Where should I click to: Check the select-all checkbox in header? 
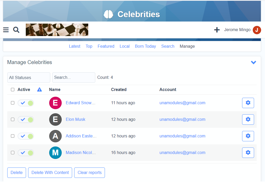click(12, 90)
